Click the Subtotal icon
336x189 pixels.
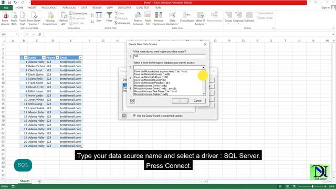pos(249,17)
